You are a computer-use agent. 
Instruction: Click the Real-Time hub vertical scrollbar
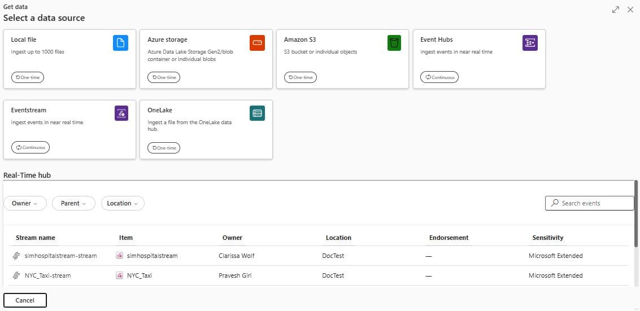click(636, 214)
